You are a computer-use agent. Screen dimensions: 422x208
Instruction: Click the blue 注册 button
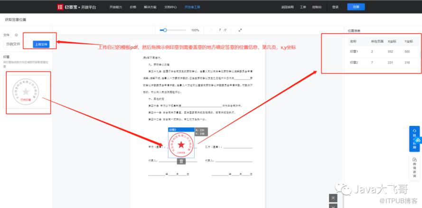coord(356,7)
